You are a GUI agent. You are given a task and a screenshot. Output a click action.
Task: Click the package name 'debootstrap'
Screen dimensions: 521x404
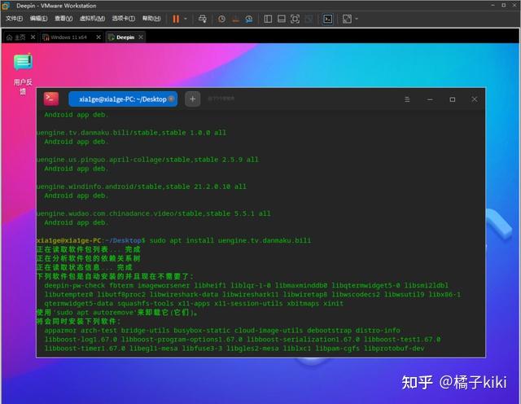point(329,331)
